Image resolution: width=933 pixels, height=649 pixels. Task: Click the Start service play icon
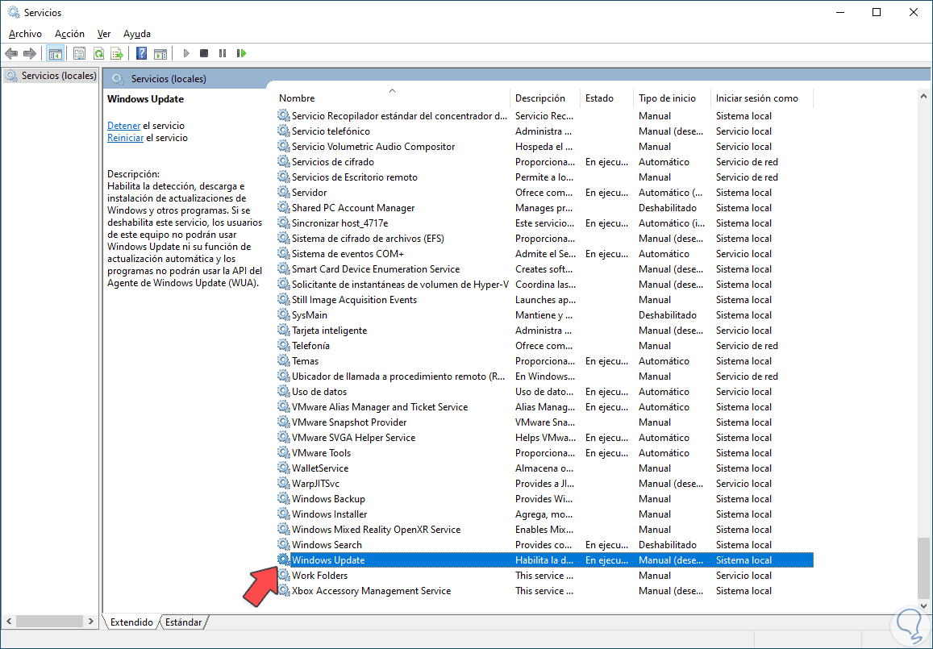coord(186,53)
